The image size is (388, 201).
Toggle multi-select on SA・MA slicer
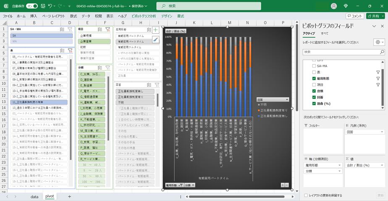(62, 29)
